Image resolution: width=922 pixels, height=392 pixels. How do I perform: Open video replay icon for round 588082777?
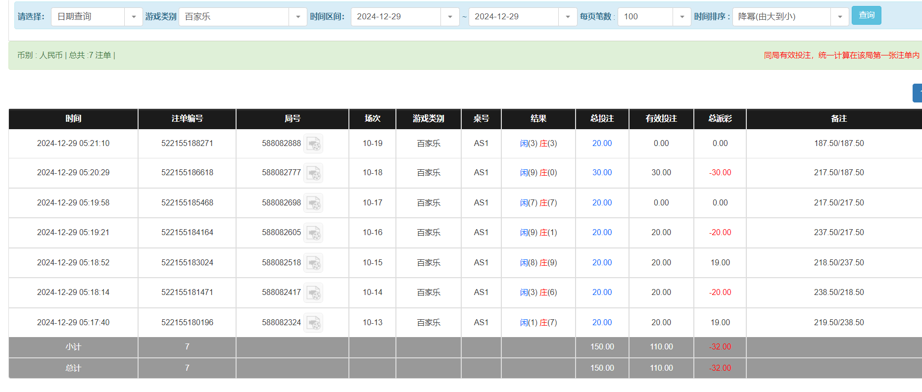313,173
